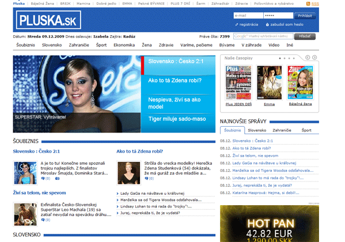Open Slovensko in main navigation
Image resolution: width=345 pixels, height=242 pixels.
52,45
